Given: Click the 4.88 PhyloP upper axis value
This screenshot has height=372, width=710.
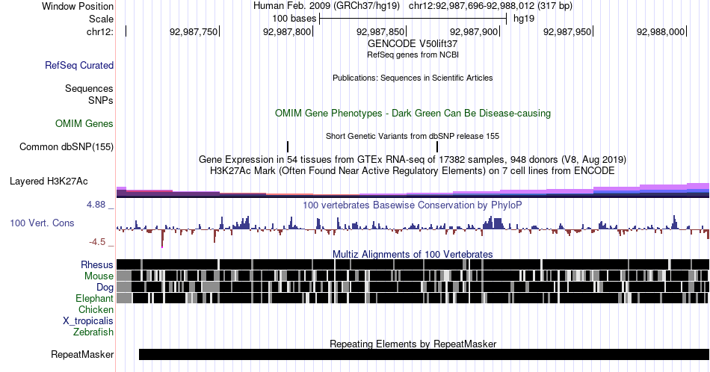Looking at the screenshot, I should click(x=96, y=205).
